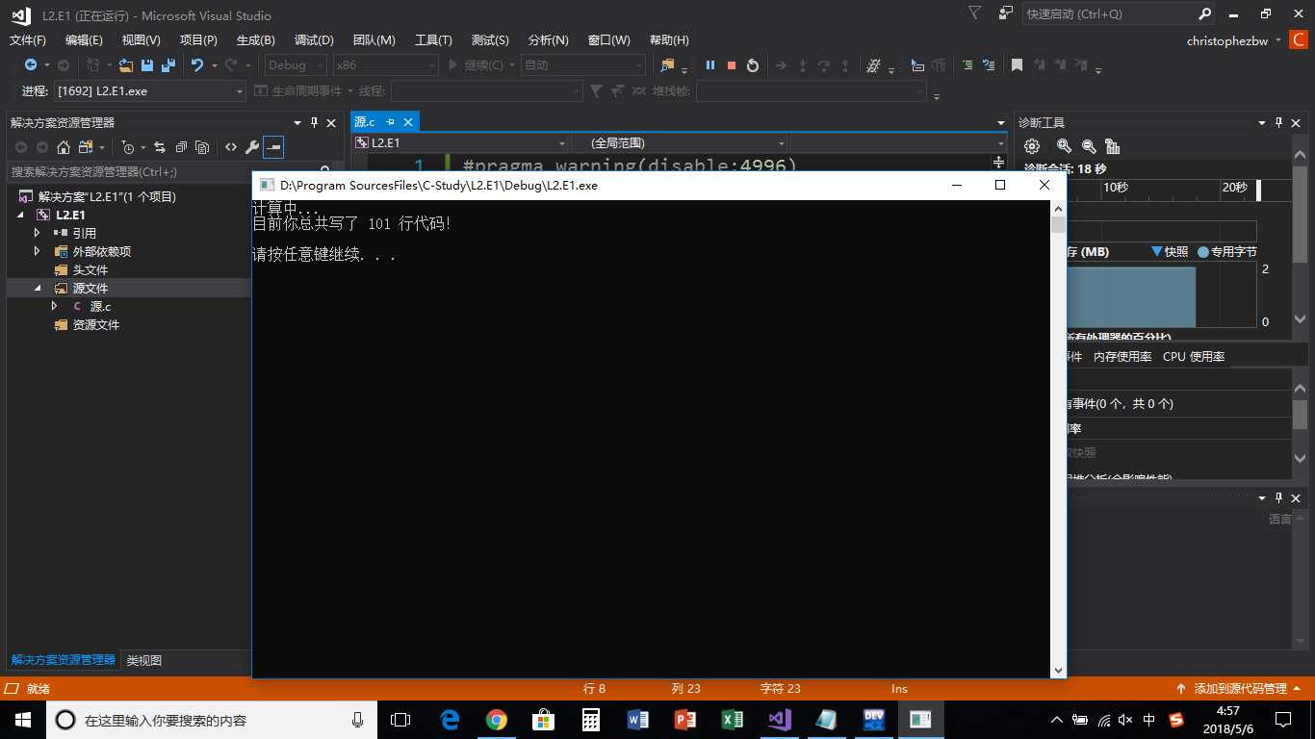
Task: Toggle auto-hide pin on Diagnostic Tools panel
Action: [x=1279, y=122]
